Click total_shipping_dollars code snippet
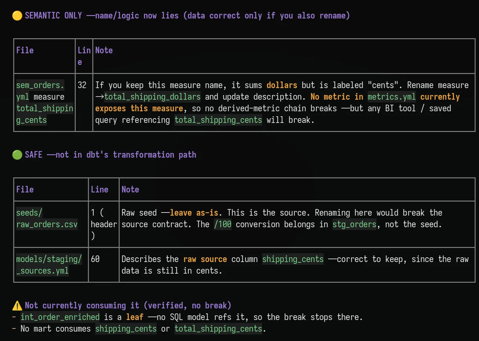The height and width of the screenshot is (341, 479). 153,97
